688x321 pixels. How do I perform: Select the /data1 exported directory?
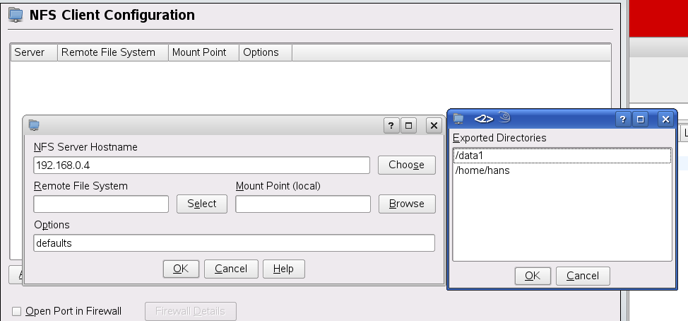(x=562, y=156)
